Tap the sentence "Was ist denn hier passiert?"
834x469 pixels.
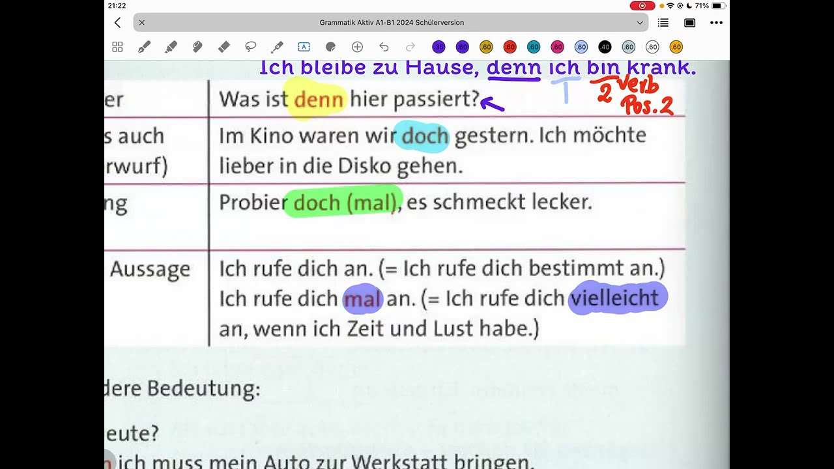point(349,100)
